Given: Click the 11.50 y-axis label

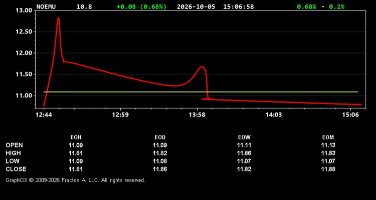Looking at the screenshot, I should 24,74.
